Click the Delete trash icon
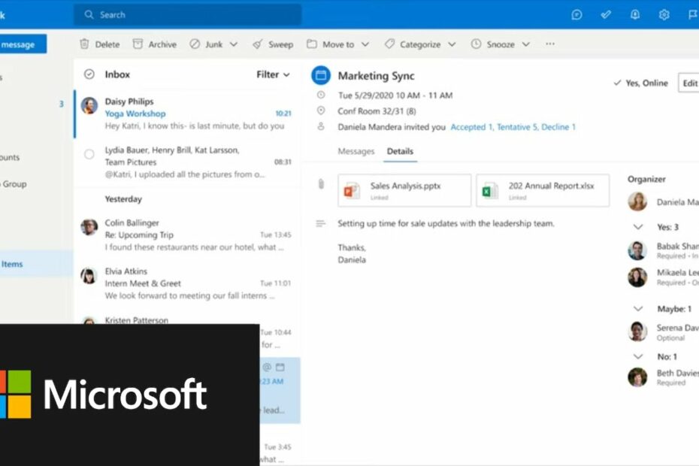 [84, 44]
